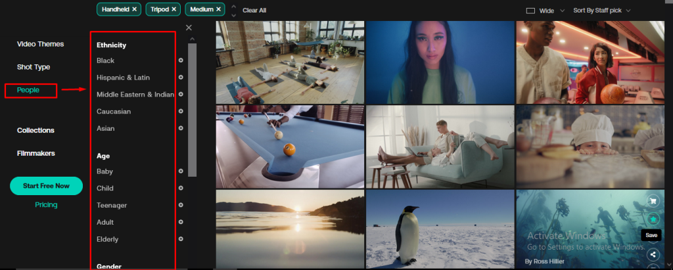Remove the Medium filter tag

click(x=218, y=9)
